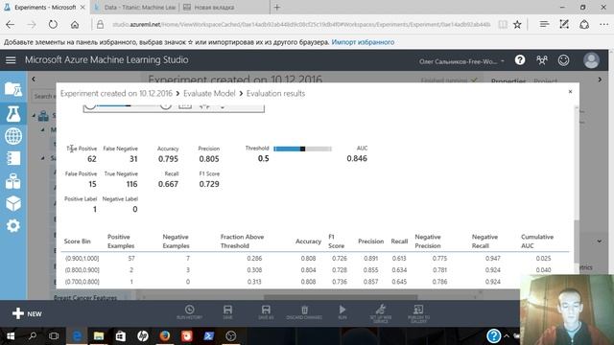Open Projects in the left sidebar
The image size is (614, 345).
click(x=12, y=89)
